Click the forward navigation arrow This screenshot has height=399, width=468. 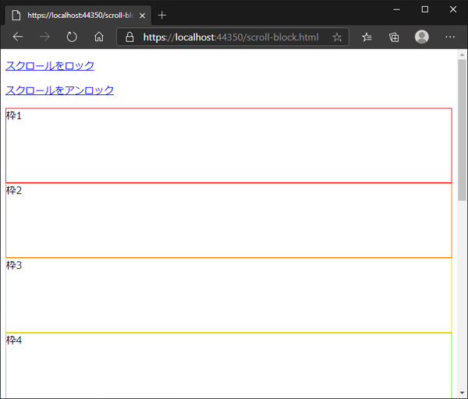pos(44,37)
